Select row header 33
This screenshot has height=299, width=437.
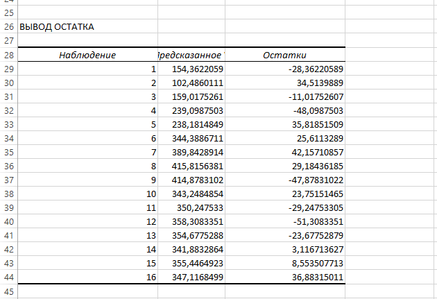click(8, 124)
